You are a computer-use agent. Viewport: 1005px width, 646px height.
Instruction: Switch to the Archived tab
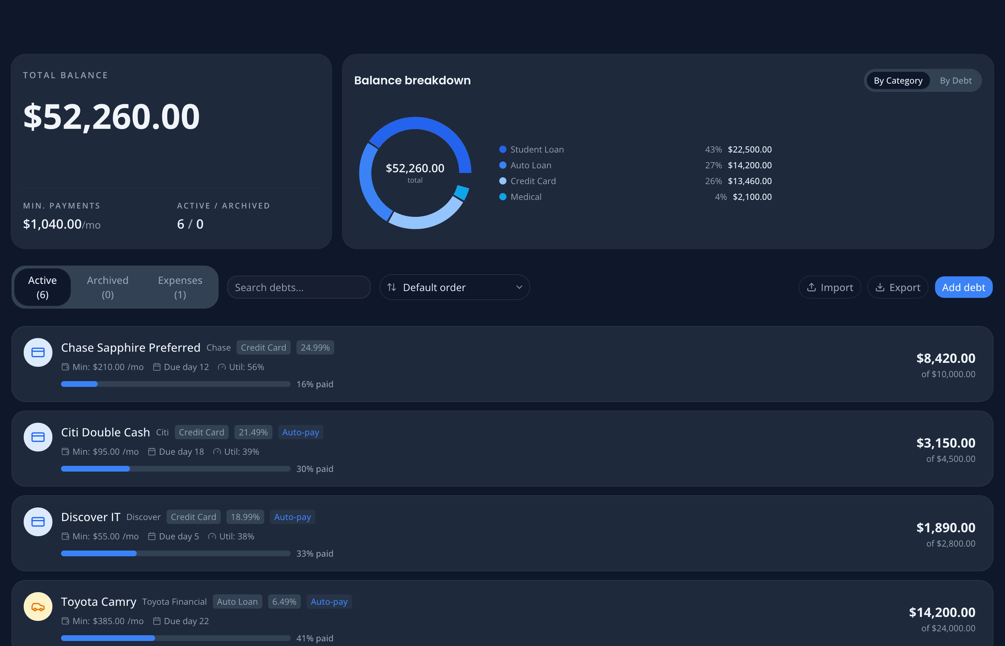(x=107, y=287)
